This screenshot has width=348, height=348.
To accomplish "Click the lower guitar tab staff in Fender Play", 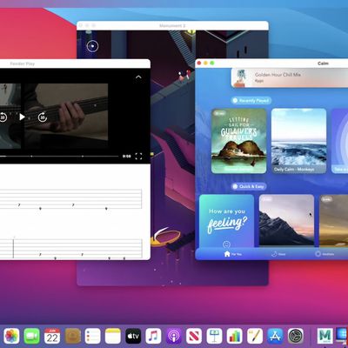I will (70, 249).
